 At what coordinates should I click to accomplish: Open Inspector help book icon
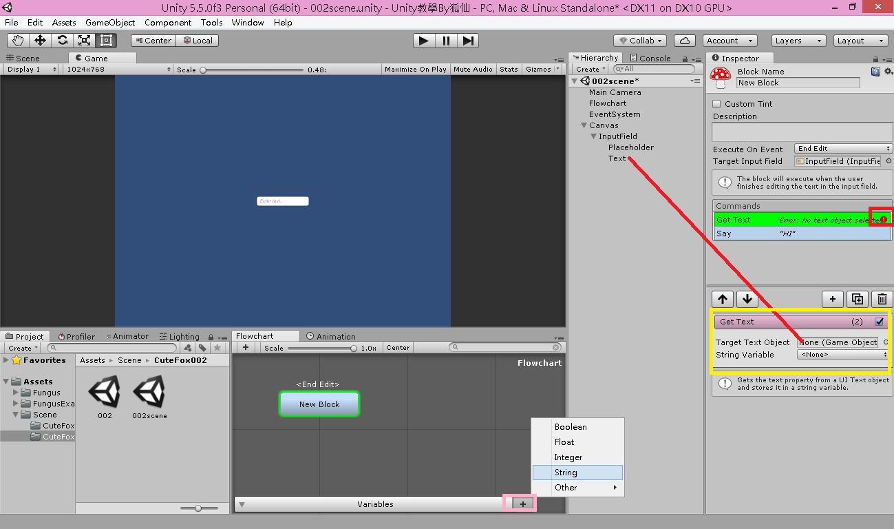pos(875,71)
